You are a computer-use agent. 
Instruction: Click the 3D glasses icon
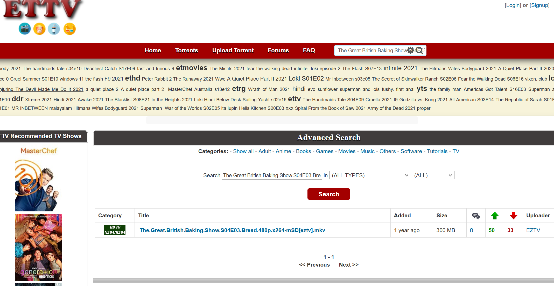[x=69, y=29]
